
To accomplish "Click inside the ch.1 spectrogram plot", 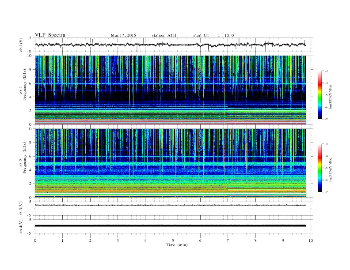I will 170,90.
